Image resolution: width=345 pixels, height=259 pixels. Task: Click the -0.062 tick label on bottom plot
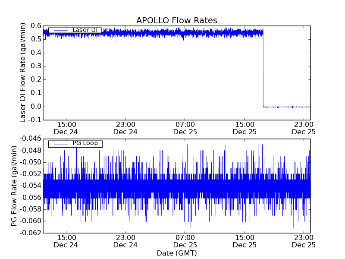pyautogui.click(x=30, y=233)
